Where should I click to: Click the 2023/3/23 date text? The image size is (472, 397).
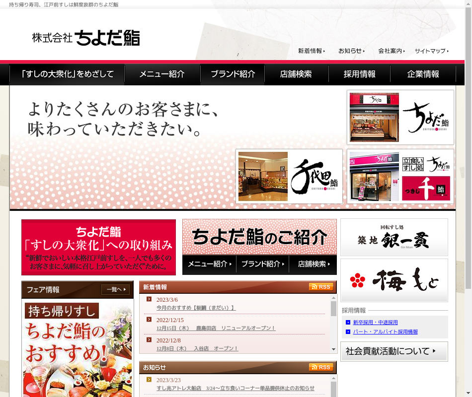pos(168,380)
